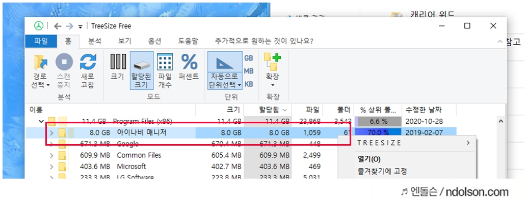Click the 70.0 % percentage bar
The width and height of the screenshot is (527, 205).
tap(378, 133)
